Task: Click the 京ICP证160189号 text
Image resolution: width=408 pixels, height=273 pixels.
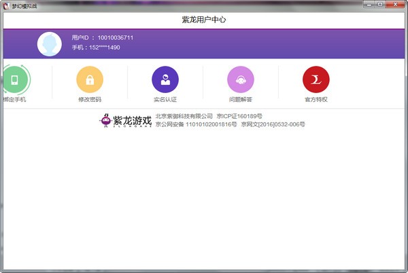Action: pos(239,116)
